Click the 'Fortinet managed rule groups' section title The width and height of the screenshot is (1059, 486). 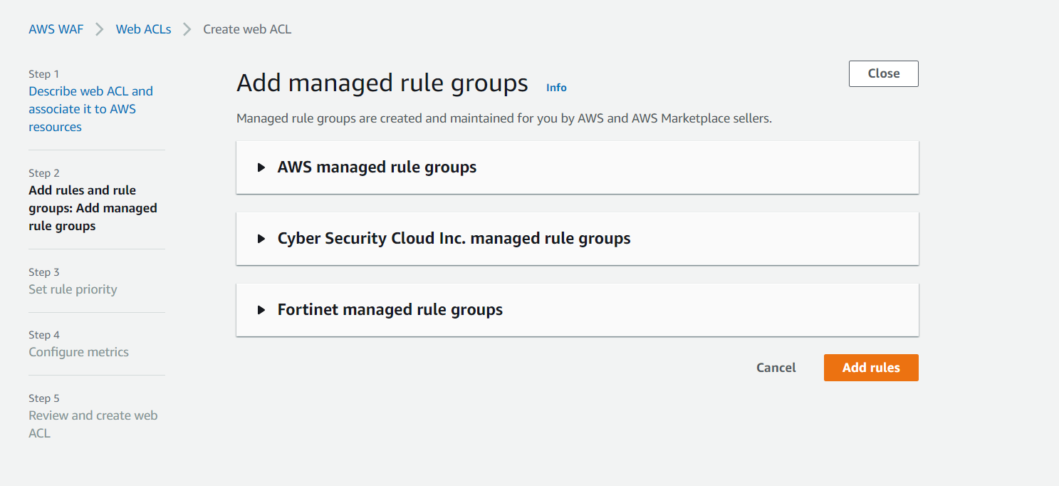click(x=390, y=310)
